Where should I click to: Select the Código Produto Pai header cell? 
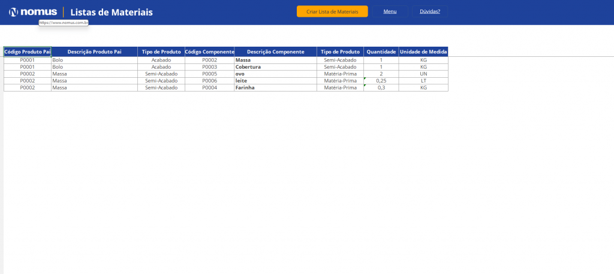click(28, 52)
